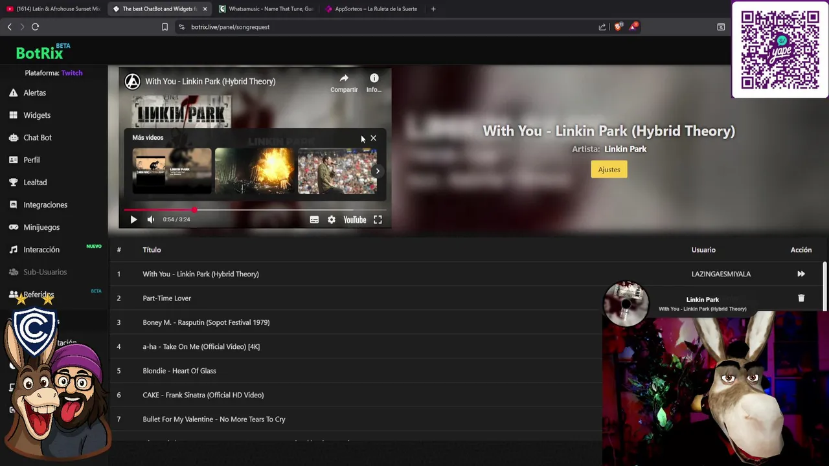Reload the current page

coord(35,27)
